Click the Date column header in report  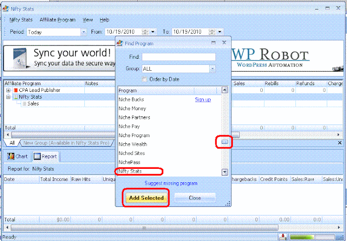(22, 179)
